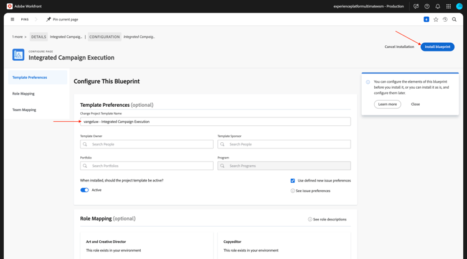Expand the '1 more' breadcrumb

[x=19, y=37]
